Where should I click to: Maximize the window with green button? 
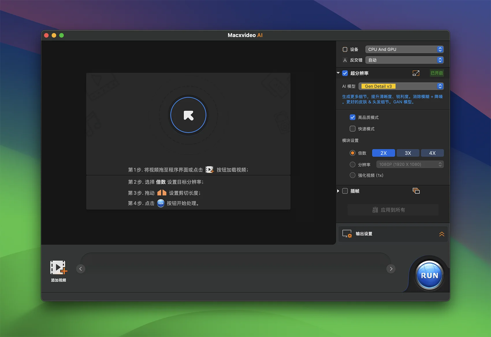tap(62, 35)
